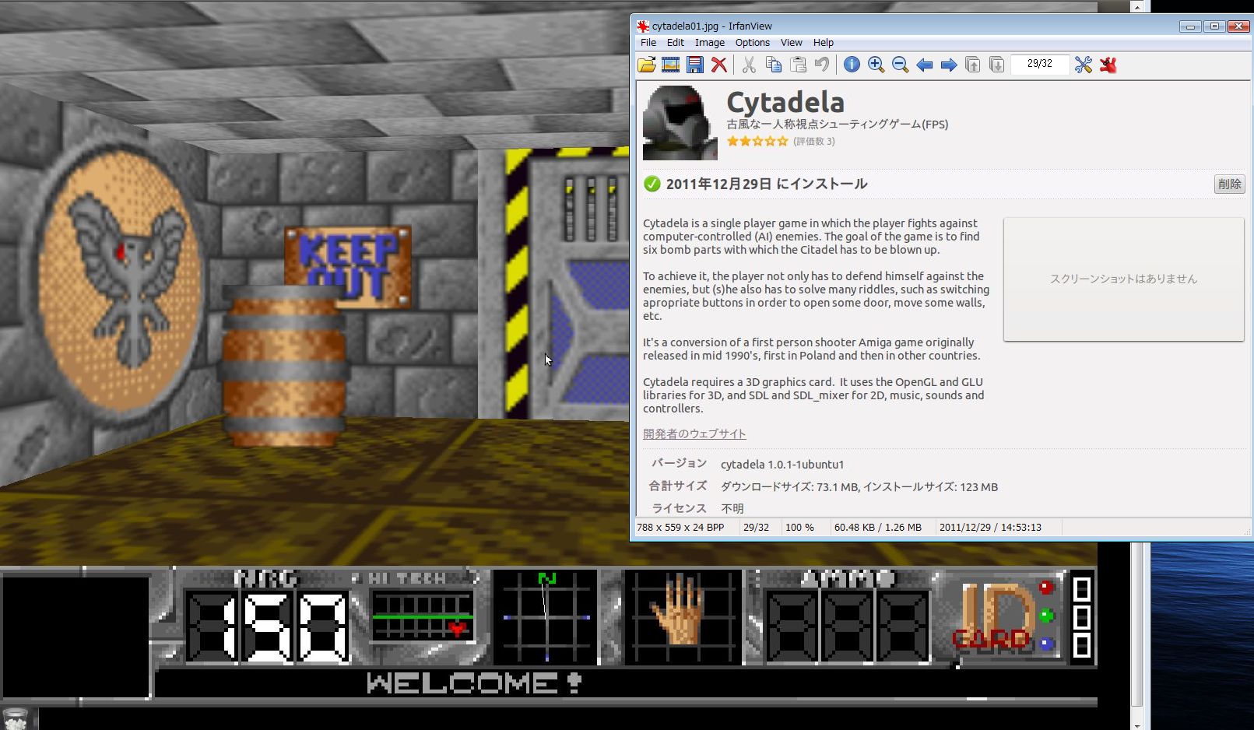Click the 2011/12/29 / 14:53:13 status date
This screenshot has height=730, width=1254.
click(990, 527)
